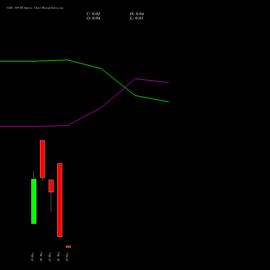
Task: Click the "19 May" date axis label
Action: pyautogui.click(x=32, y=256)
